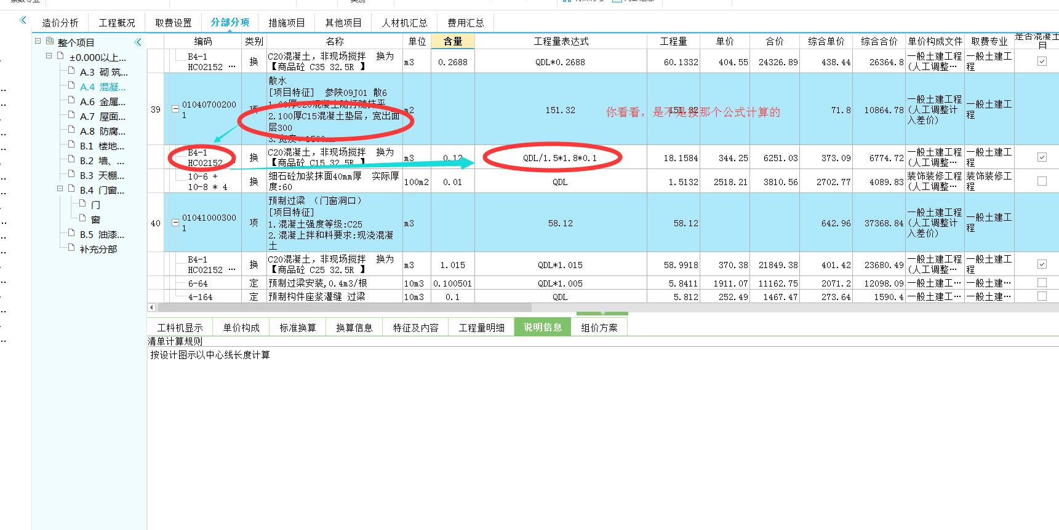Select the 窗 sub-item under B.4

coord(95,220)
